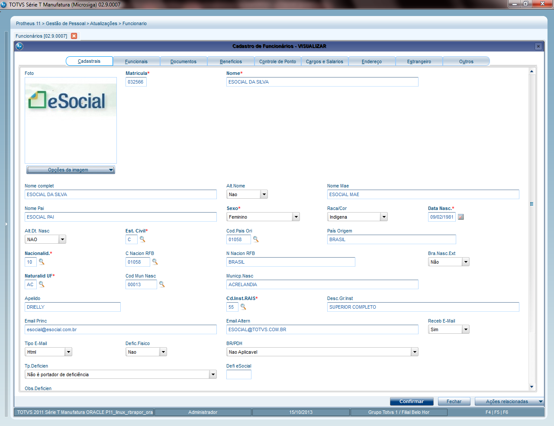
Task: Select the Outros tab
Action: [466, 61]
